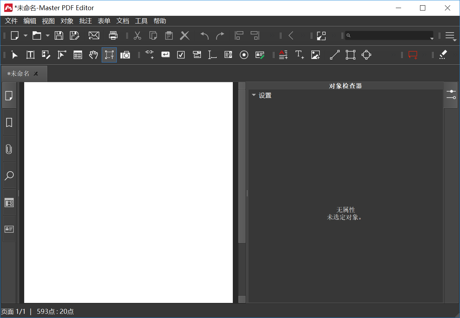Select the Edit Text tool
Image resolution: width=460 pixels, height=318 pixels.
pyautogui.click(x=31, y=55)
